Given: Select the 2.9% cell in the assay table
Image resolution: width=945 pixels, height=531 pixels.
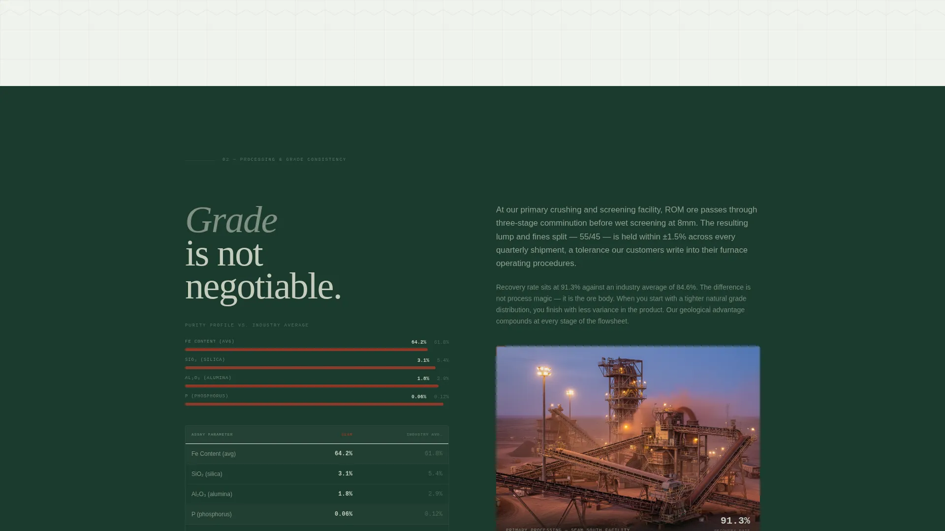Looking at the screenshot, I should click(436, 494).
